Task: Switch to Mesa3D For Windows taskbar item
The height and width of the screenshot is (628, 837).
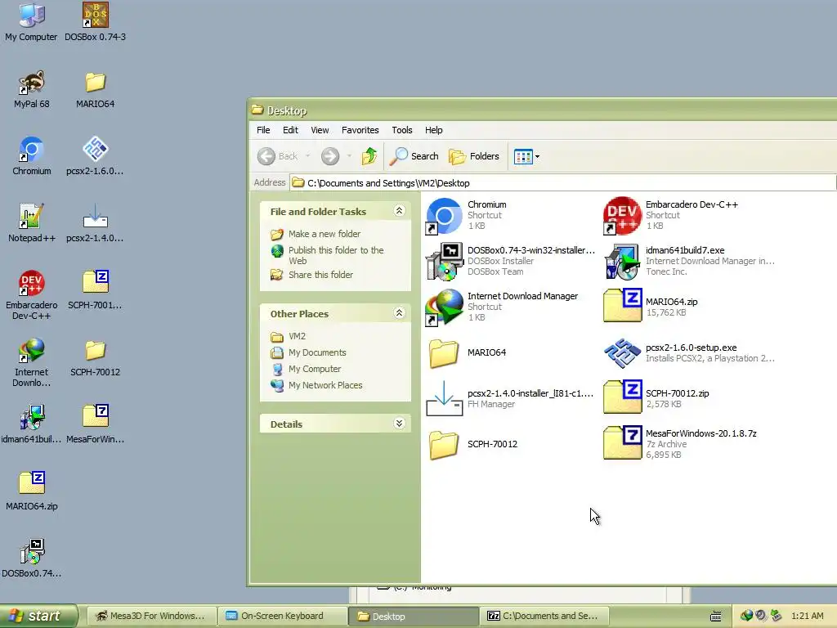Action: click(150, 616)
